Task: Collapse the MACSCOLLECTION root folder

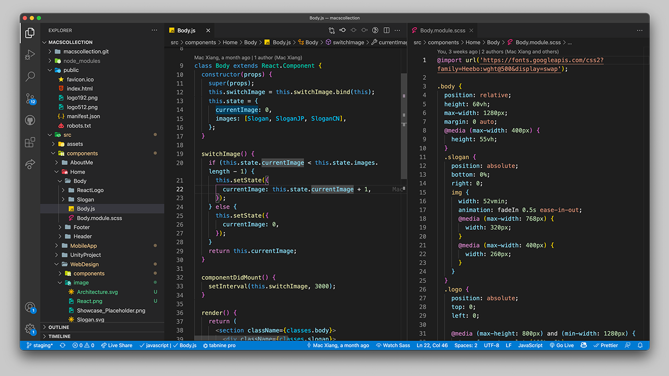Action: pos(102,42)
